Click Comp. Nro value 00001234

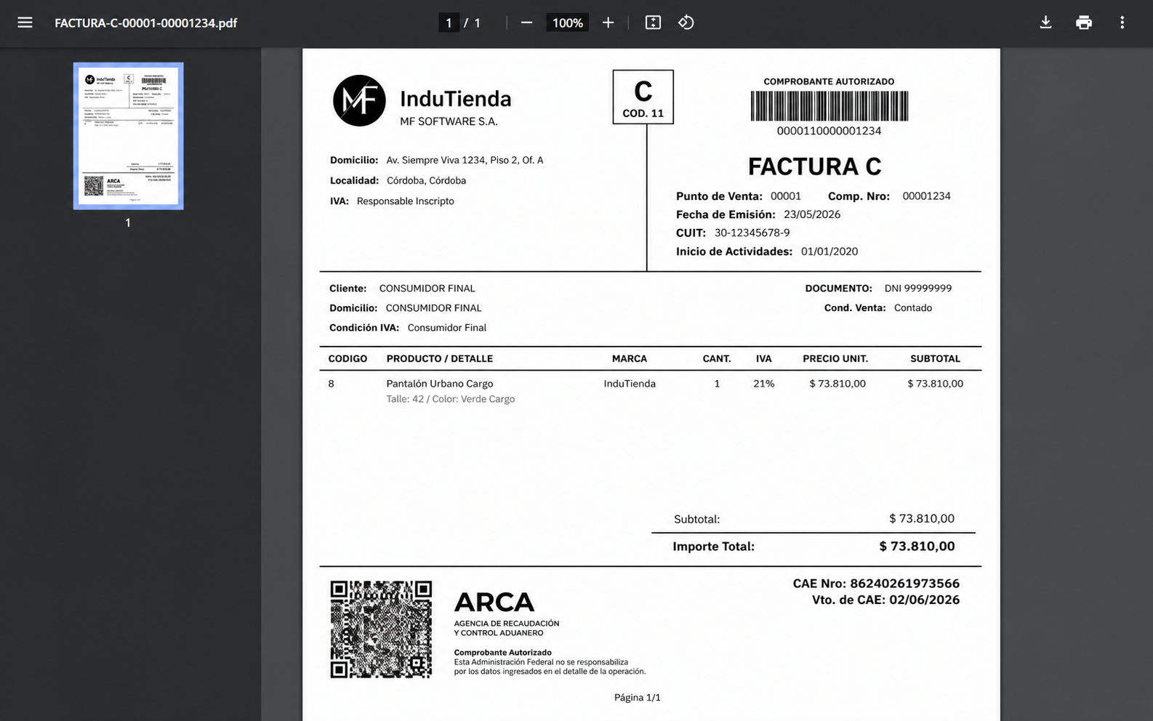pos(926,196)
